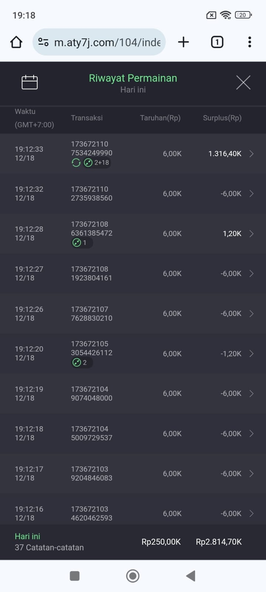
Task: Close the Riwayat Permainan panel
Action: (x=243, y=82)
